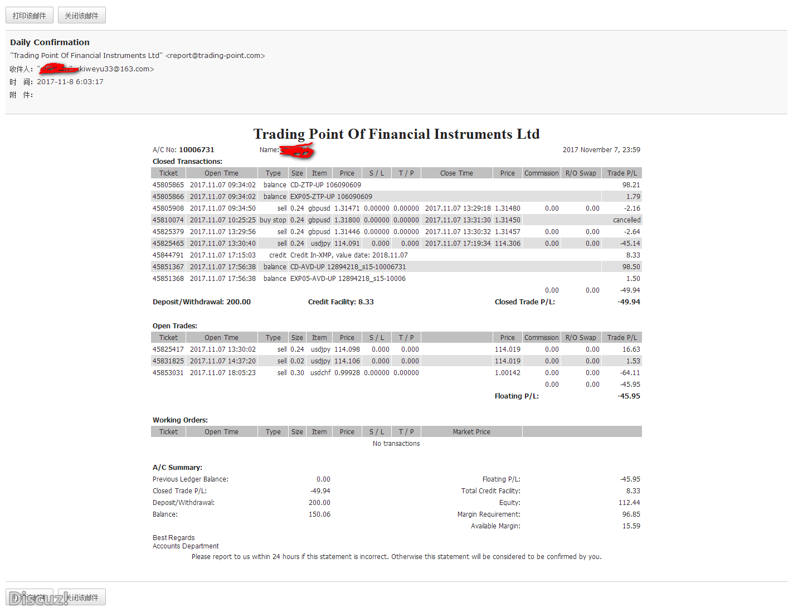Click sender address report@trading-point.com
This screenshot has width=793, height=612.
click(x=215, y=56)
